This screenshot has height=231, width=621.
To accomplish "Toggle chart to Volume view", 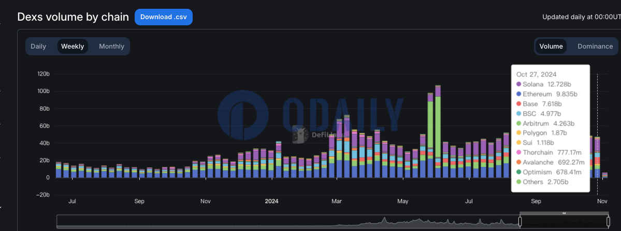I will pyautogui.click(x=551, y=46).
